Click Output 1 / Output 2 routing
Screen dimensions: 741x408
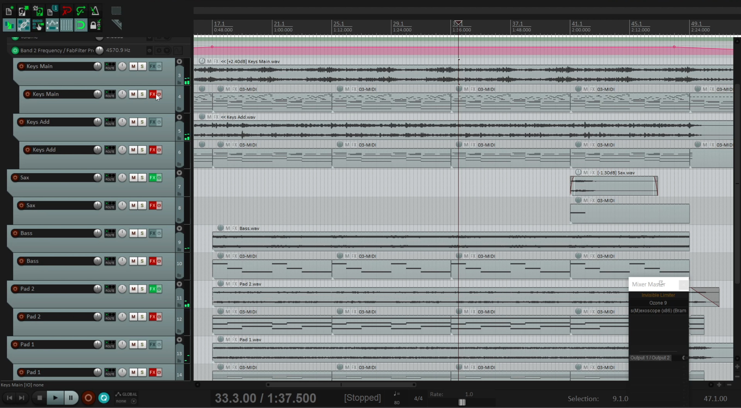650,358
